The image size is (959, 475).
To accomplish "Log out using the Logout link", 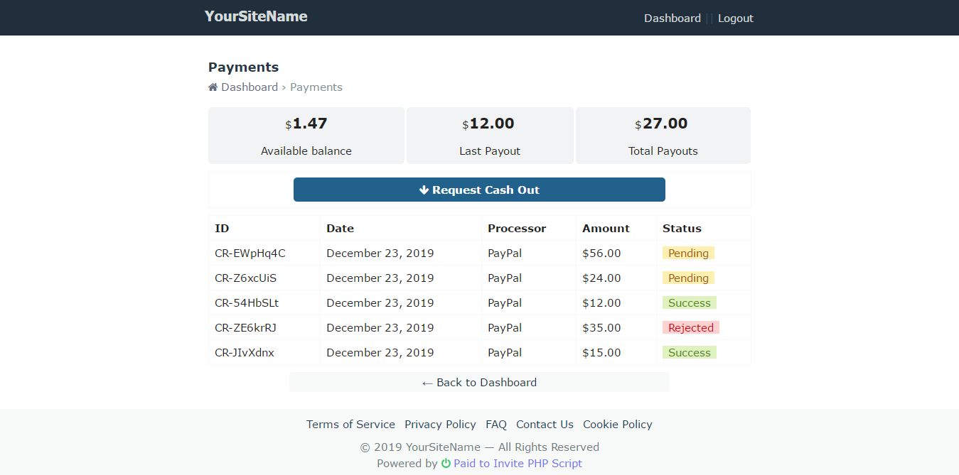I will click(735, 18).
